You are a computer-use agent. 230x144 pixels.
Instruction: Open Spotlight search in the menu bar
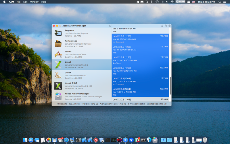[220, 2]
